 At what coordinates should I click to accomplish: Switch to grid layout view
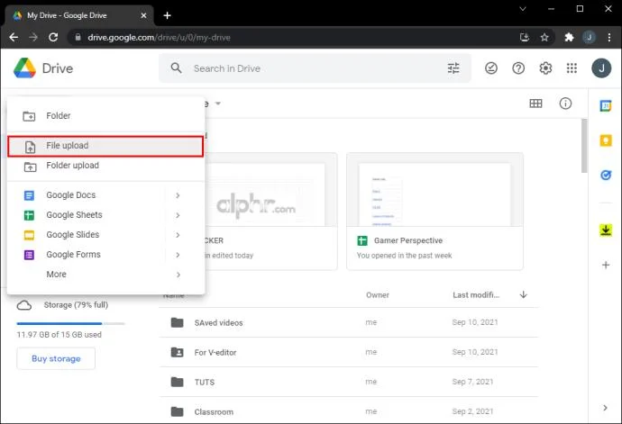click(535, 104)
